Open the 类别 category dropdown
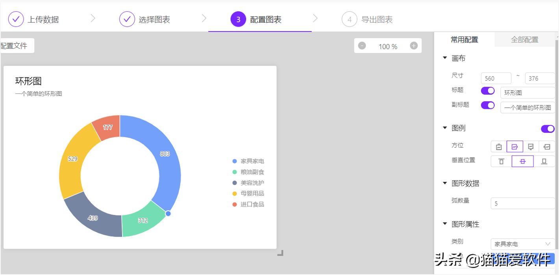This screenshot has height=275, width=559. (522, 244)
